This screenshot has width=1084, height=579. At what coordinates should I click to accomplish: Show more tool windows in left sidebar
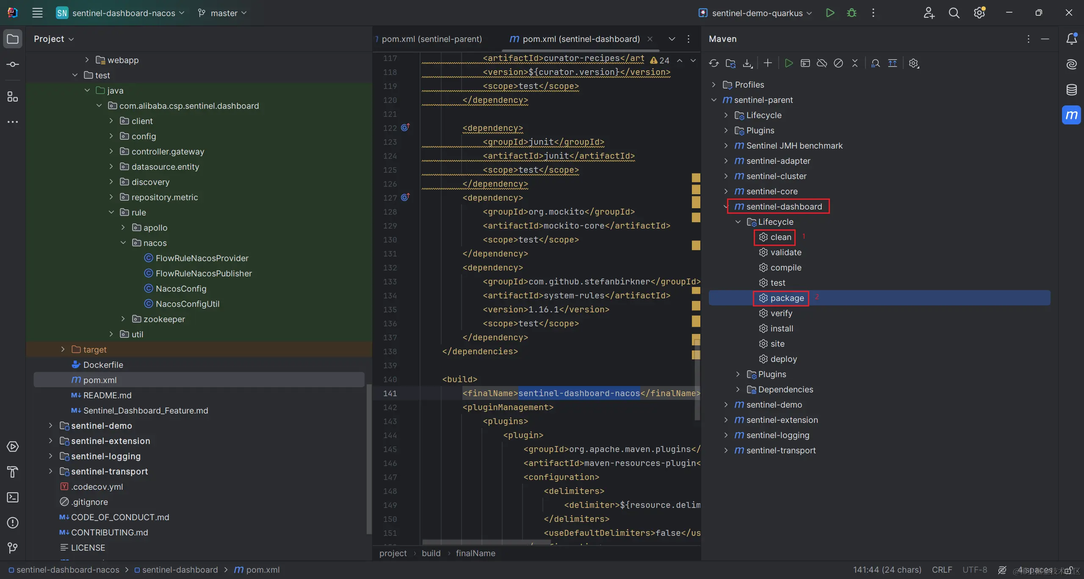[x=13, y=122]
